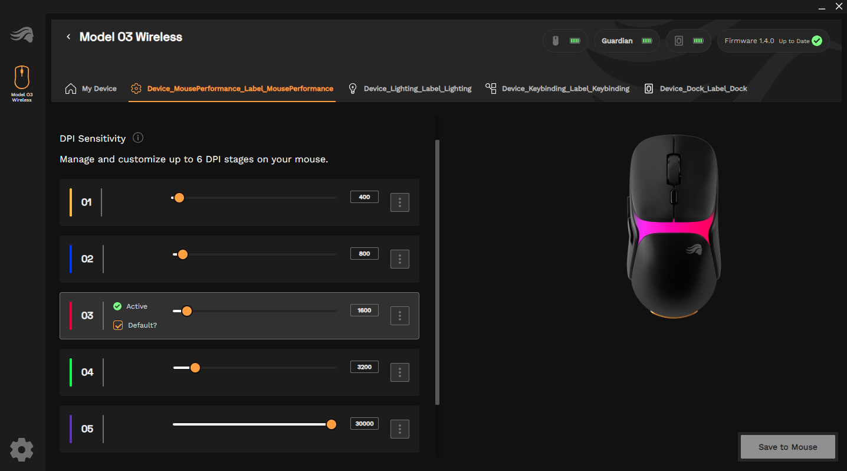Click the Glorious logo in the sidebar
This screenshot has height=471, width=847.
[22, 35]
